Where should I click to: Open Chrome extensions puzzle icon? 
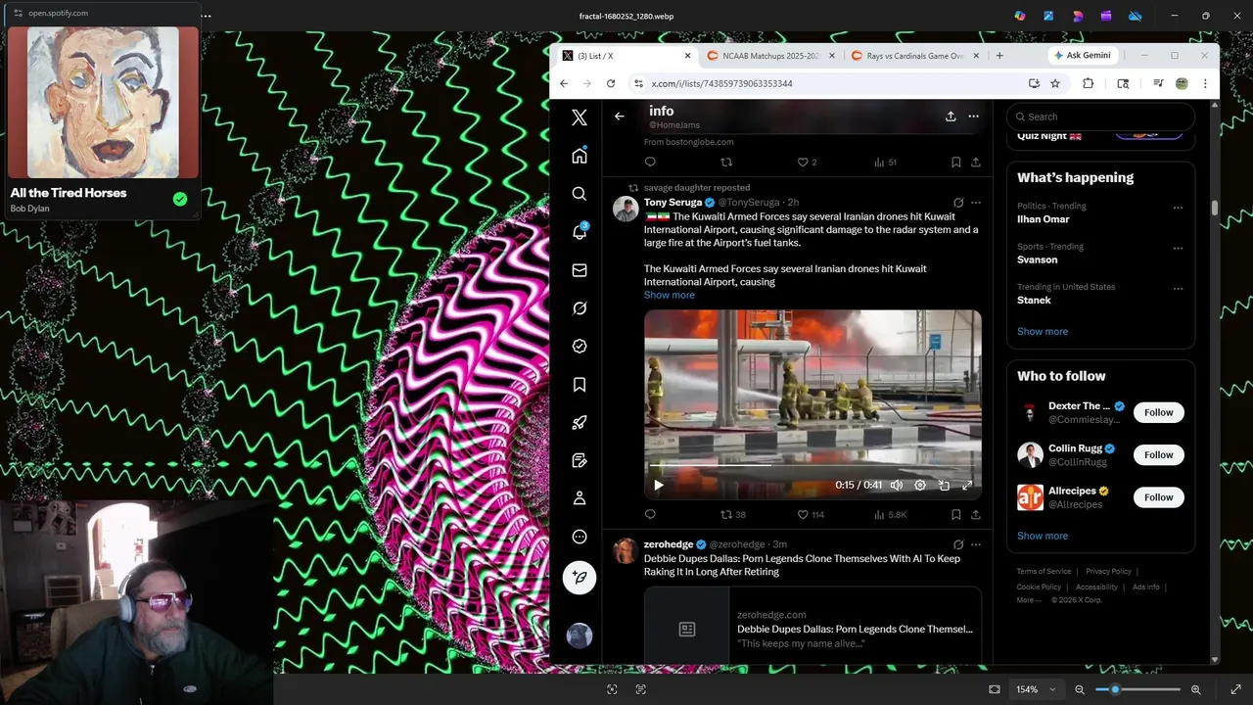1088,83
